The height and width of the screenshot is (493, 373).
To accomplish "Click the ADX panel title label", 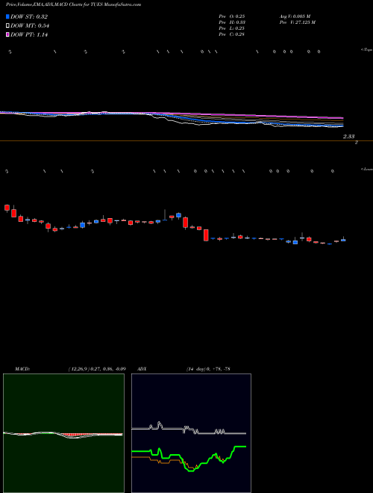I will point(142,369).
